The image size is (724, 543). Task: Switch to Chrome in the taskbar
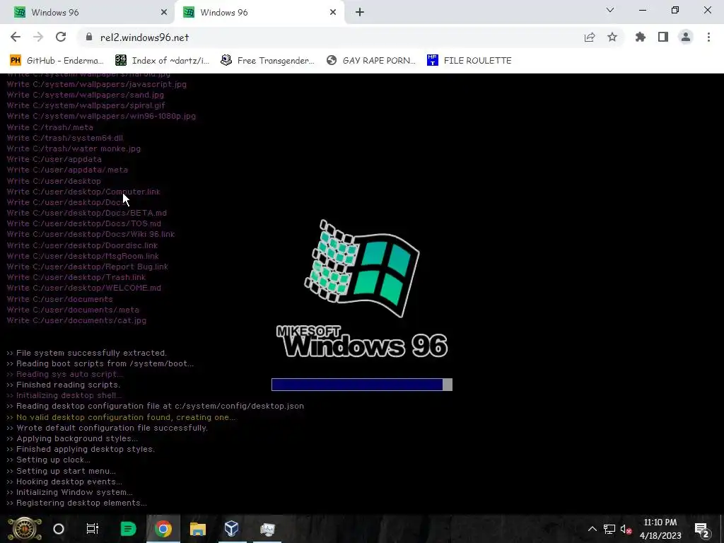coord(163,529)
